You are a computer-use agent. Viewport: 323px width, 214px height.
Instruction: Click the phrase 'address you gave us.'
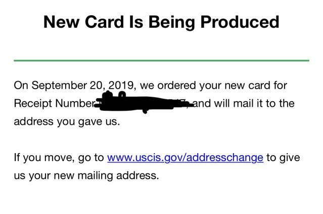(67, 122)
